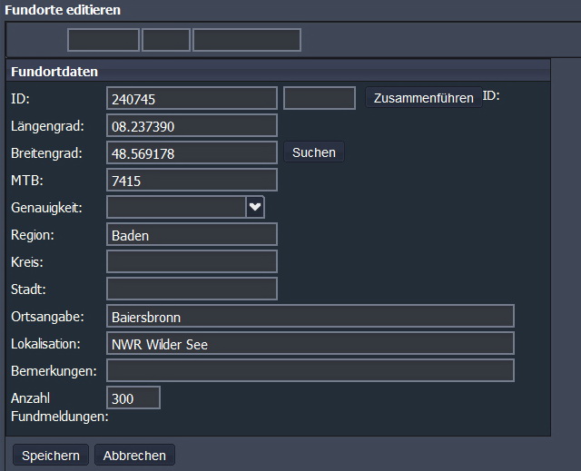Screen dimensions: 581x471
Task: Click into the Längengrad field
Action: (192, 125)
